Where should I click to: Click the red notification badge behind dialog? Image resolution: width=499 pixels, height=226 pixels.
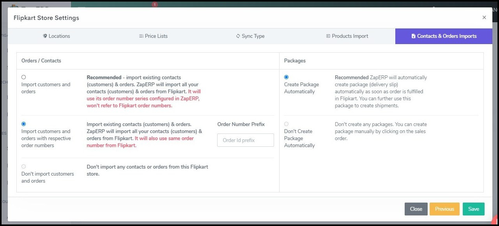tap(154, 5)
